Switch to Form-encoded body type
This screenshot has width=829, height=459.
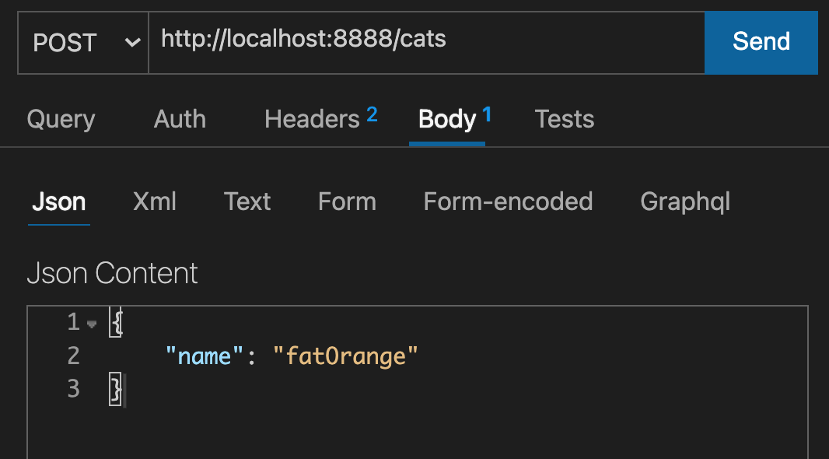coord(508,202)
